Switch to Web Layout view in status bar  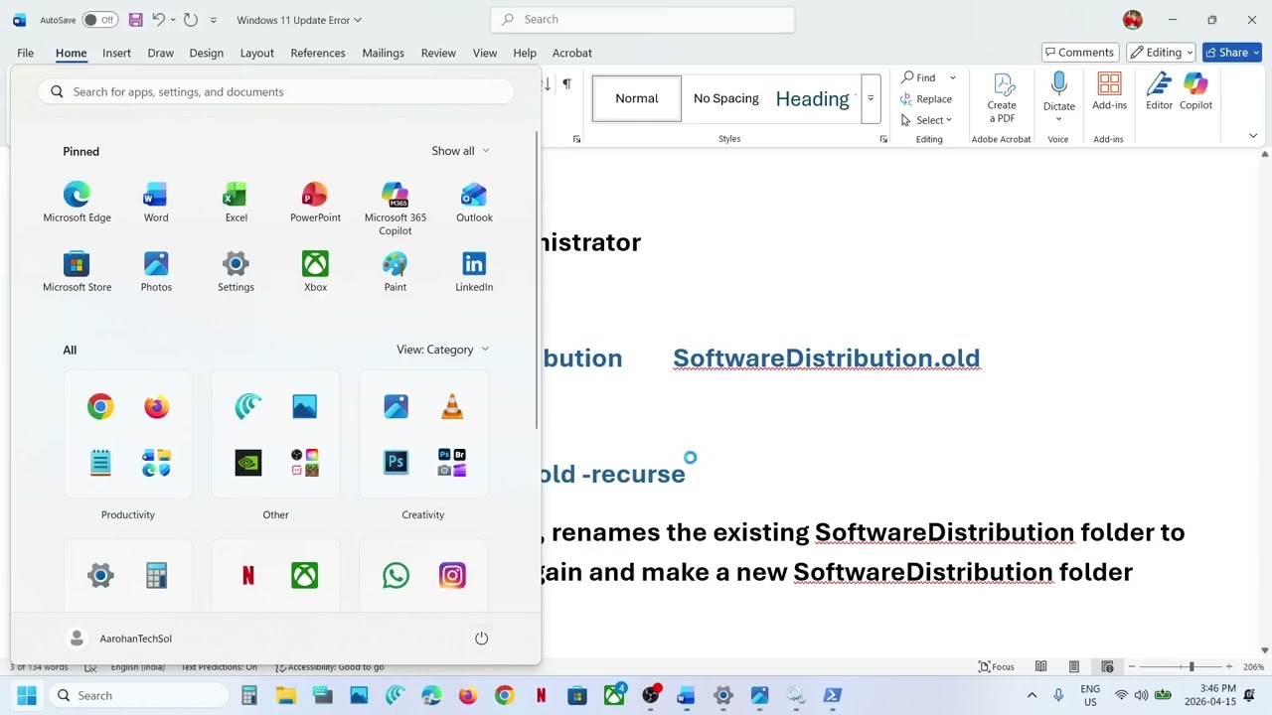point(1107,666)
